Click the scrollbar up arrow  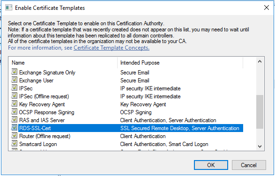tap(260, 61)
